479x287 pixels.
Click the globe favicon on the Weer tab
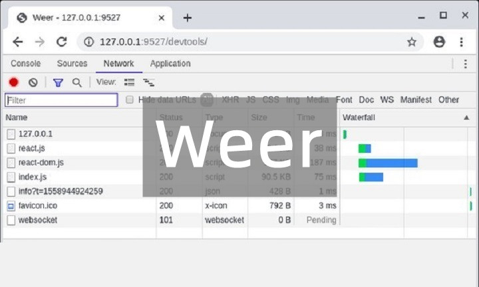point(22,18)
